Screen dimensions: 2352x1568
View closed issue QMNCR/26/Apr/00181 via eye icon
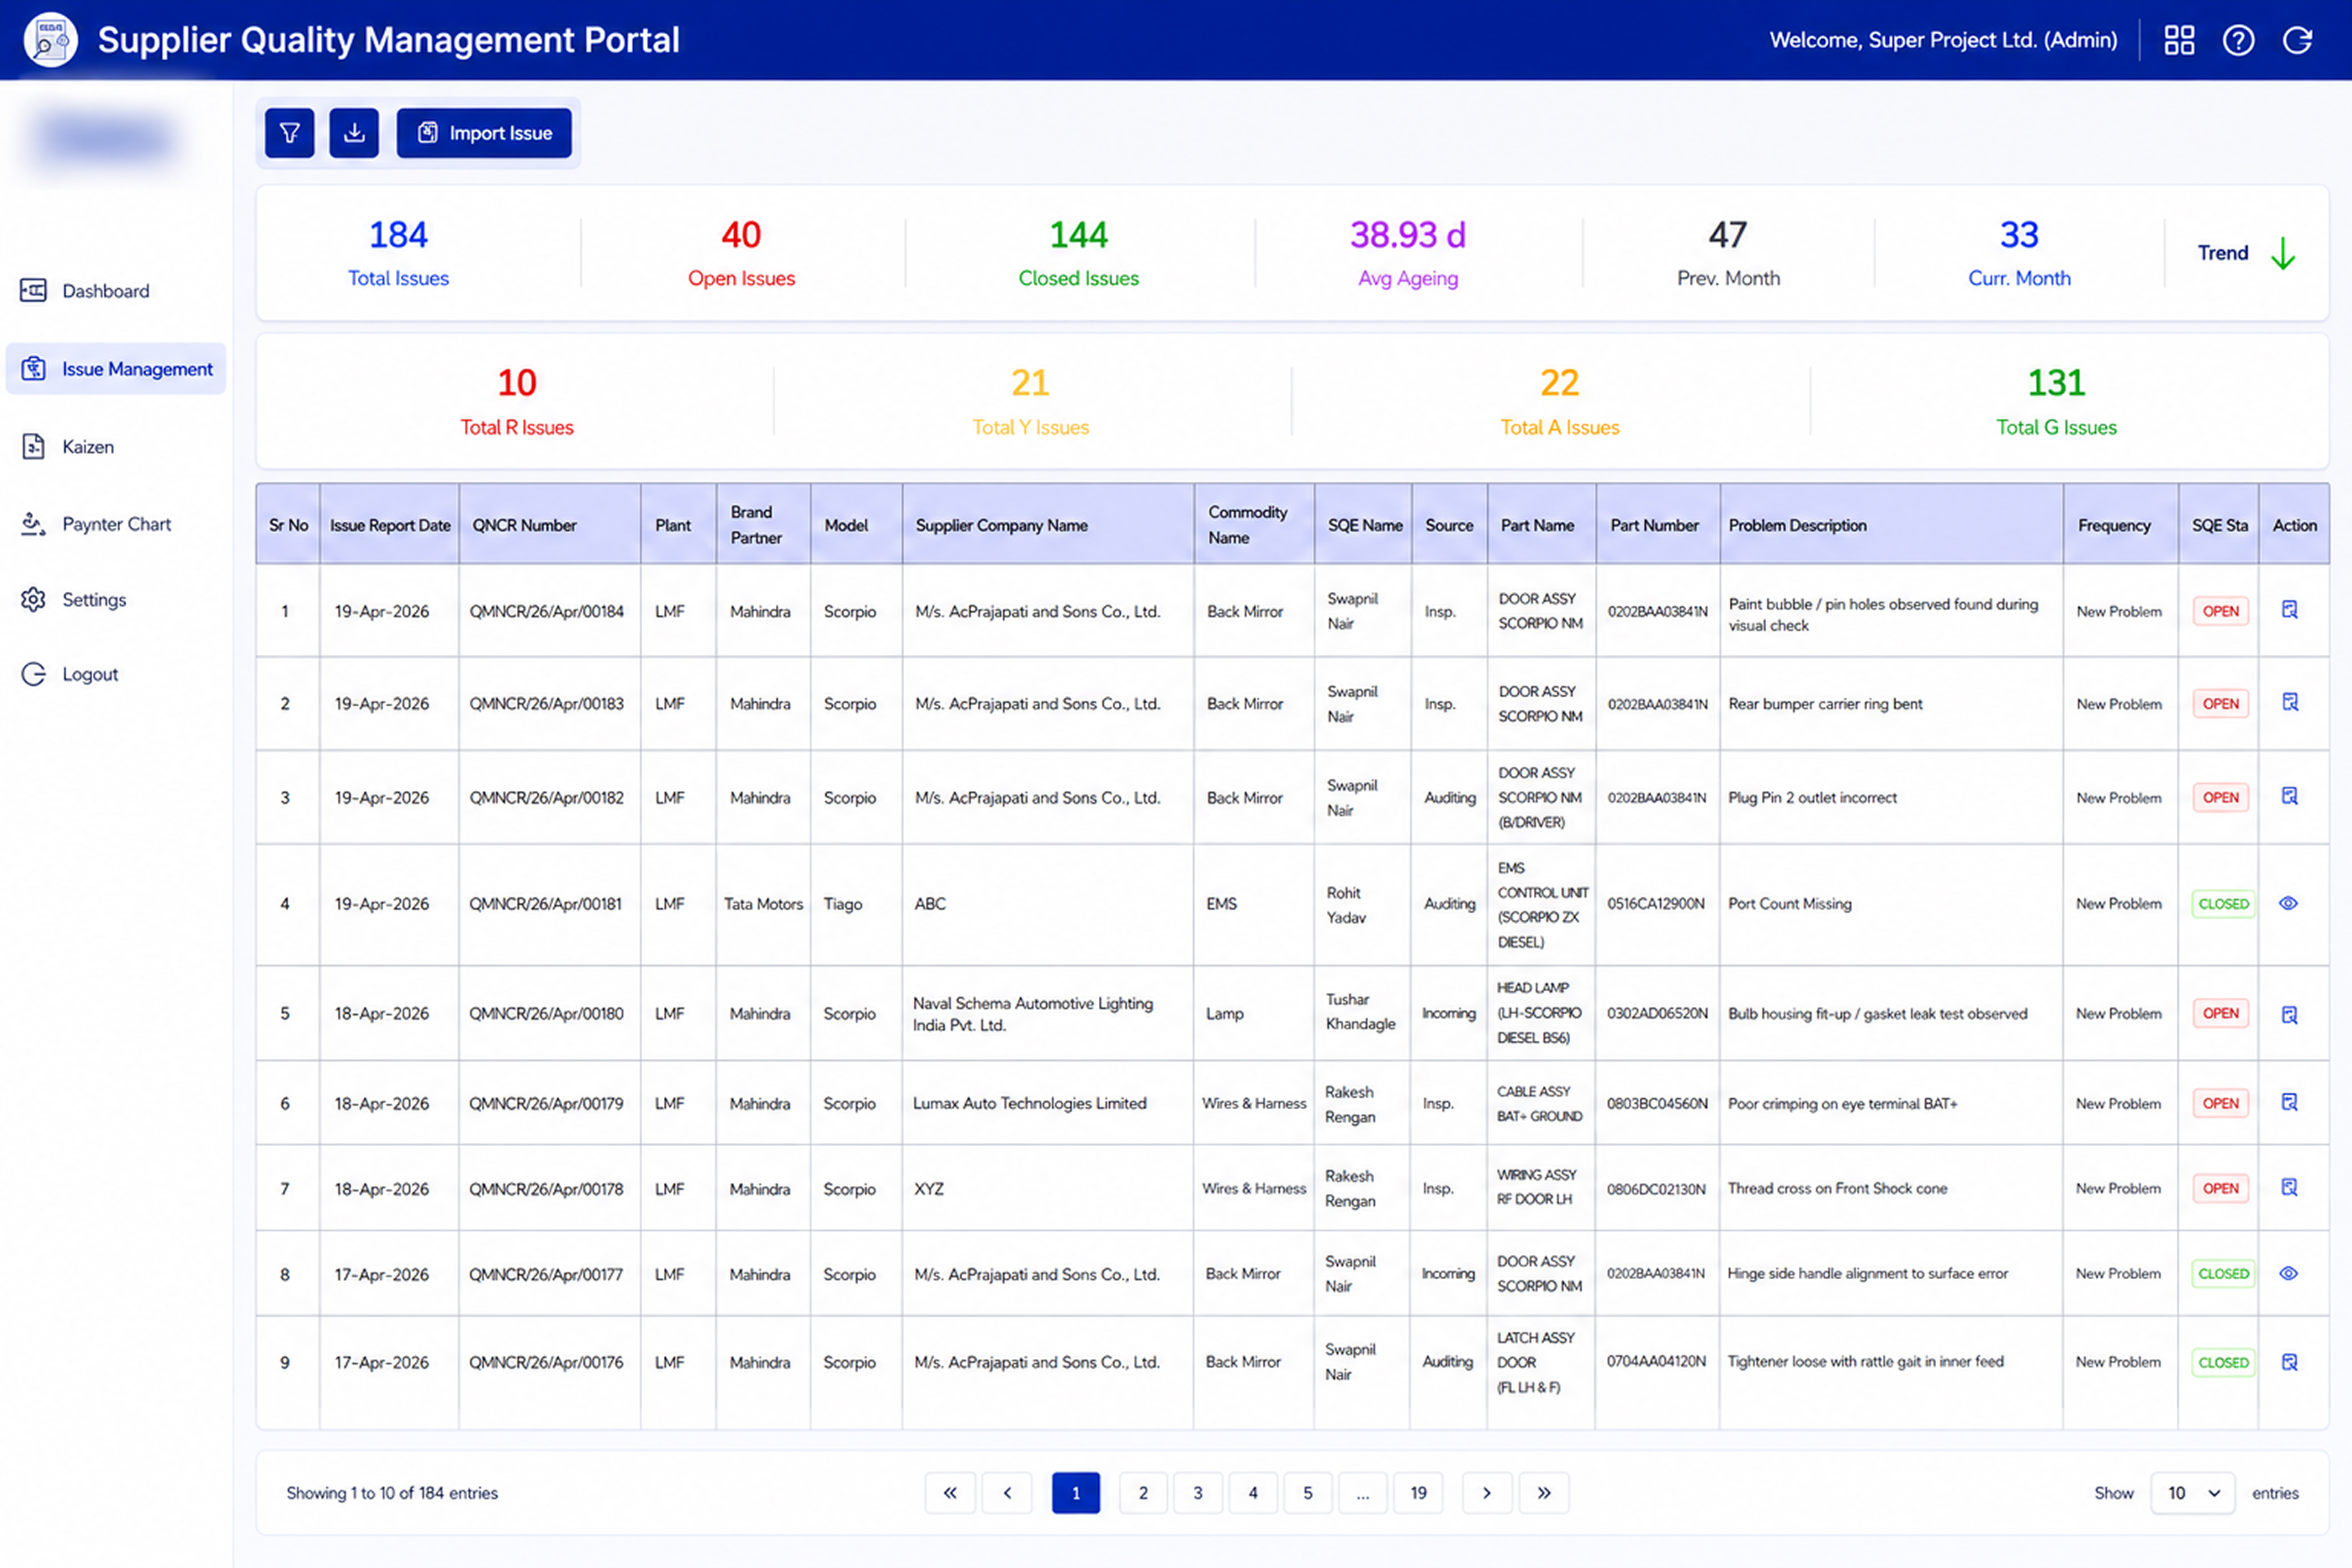point(2288,903)
